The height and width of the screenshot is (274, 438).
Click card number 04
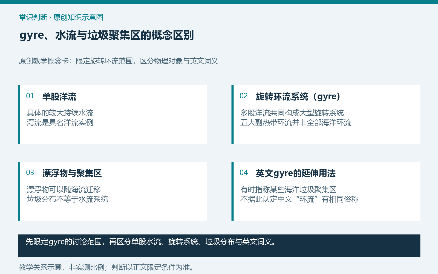click(243, 173)
